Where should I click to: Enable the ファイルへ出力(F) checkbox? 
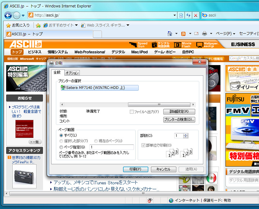tap(132, 112)
